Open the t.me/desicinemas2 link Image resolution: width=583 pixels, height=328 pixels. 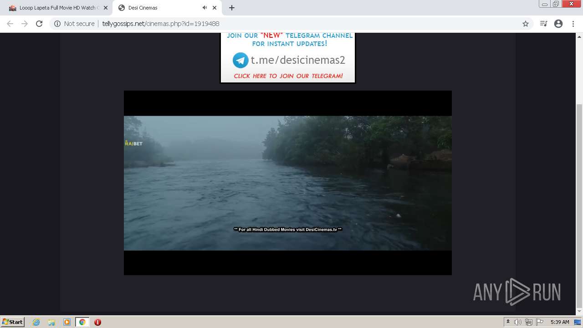298,60
